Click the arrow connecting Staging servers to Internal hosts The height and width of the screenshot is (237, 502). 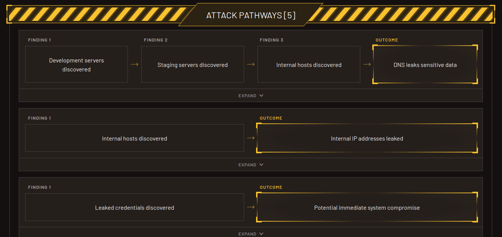tap(251, 64)
